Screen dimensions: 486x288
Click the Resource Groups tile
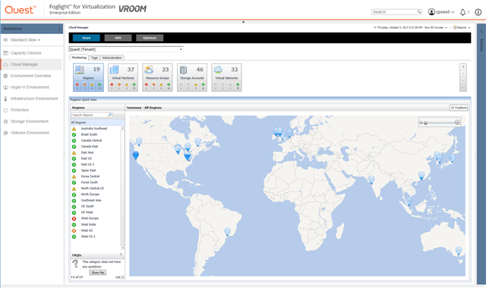pos(157,77)
